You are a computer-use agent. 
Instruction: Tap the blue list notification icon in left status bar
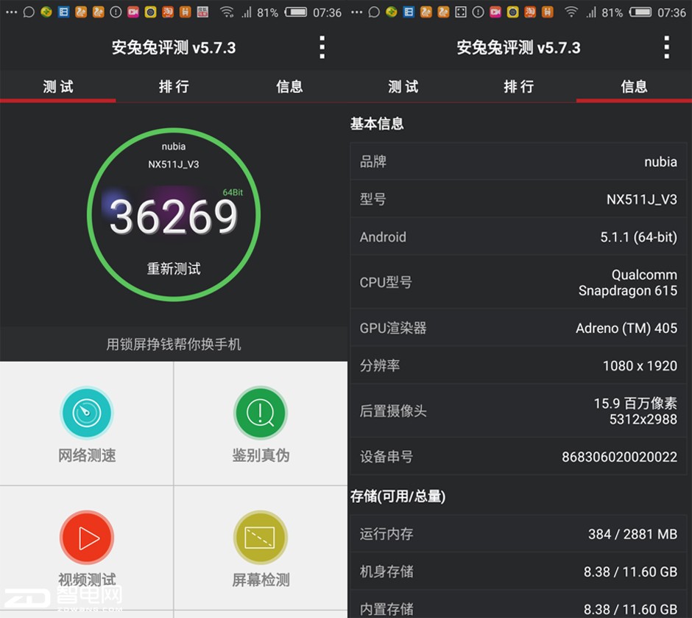point(63,12)
